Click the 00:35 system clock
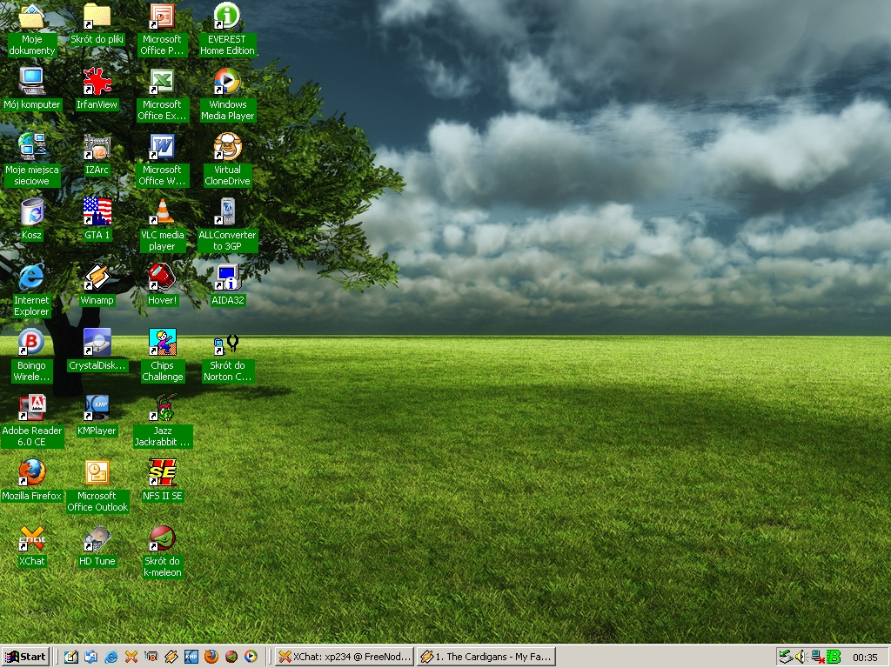The width and height of the screenshot is (891, 668). pyautogui.click(x=865, y=658)
